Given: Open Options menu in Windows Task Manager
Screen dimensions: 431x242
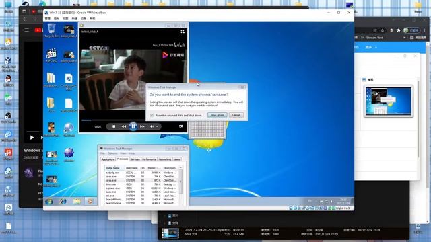Looking at the screenshot, I should (x=112, y=153).
